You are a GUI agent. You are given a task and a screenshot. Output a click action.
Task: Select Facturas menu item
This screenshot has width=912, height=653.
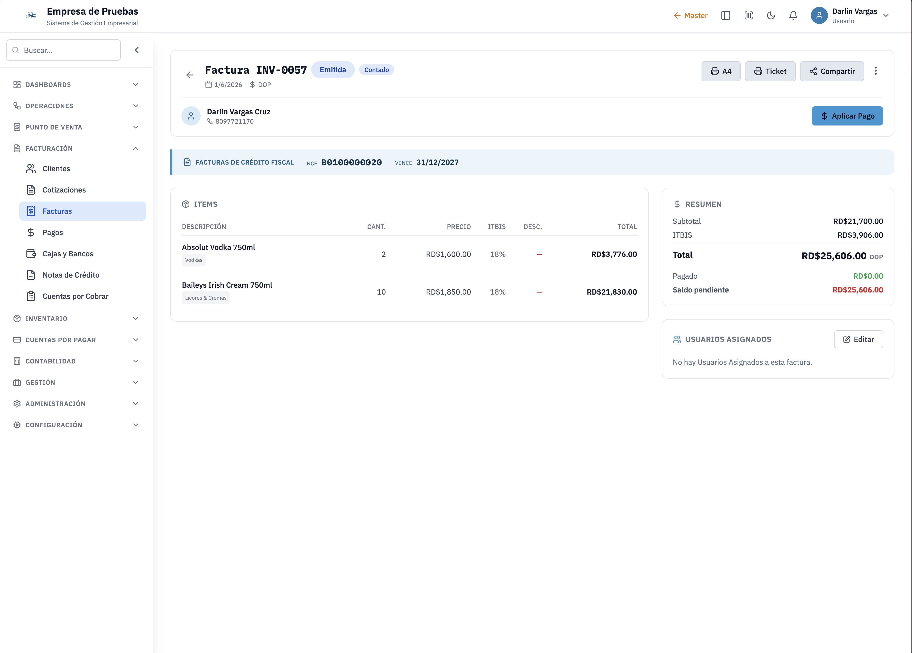pyautogui.click(x=82, y=211)
